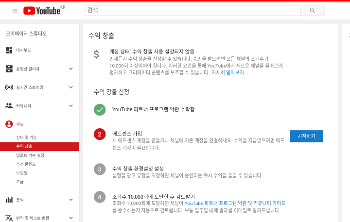Expand the 커뮤니티 section chevron
The height and width of the screenshot is (222, 350).
pyautogui.click(x=71, y=106)
